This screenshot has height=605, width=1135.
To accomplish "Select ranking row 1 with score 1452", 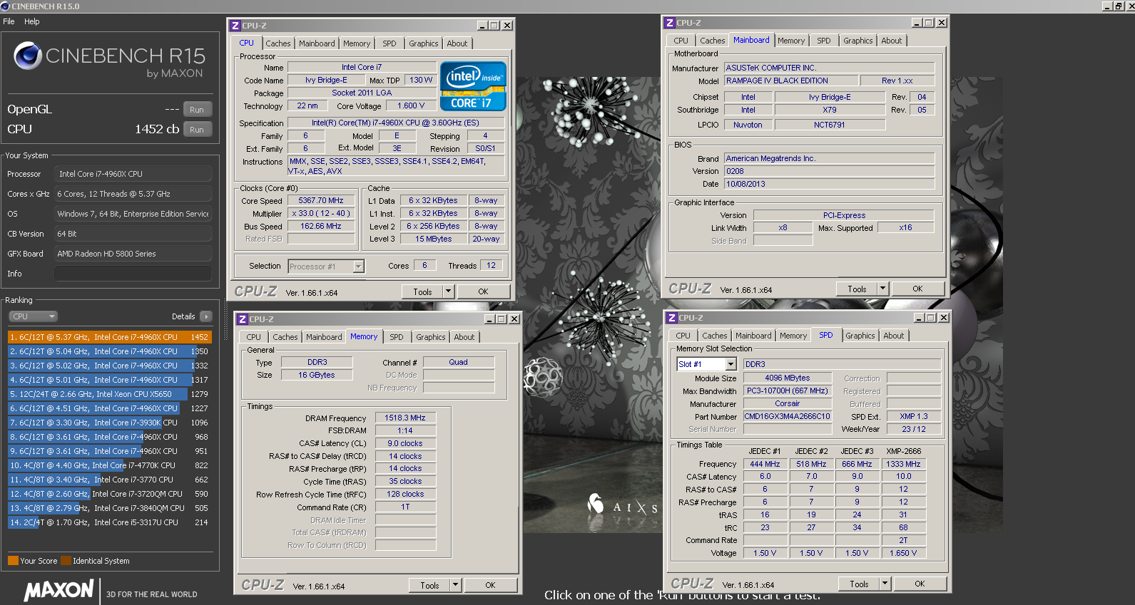I will tap(110, 337).
